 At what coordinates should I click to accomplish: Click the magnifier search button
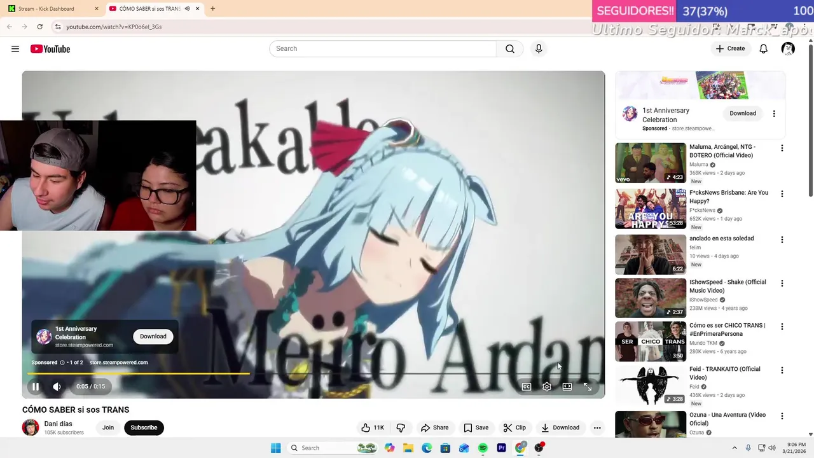510,49
